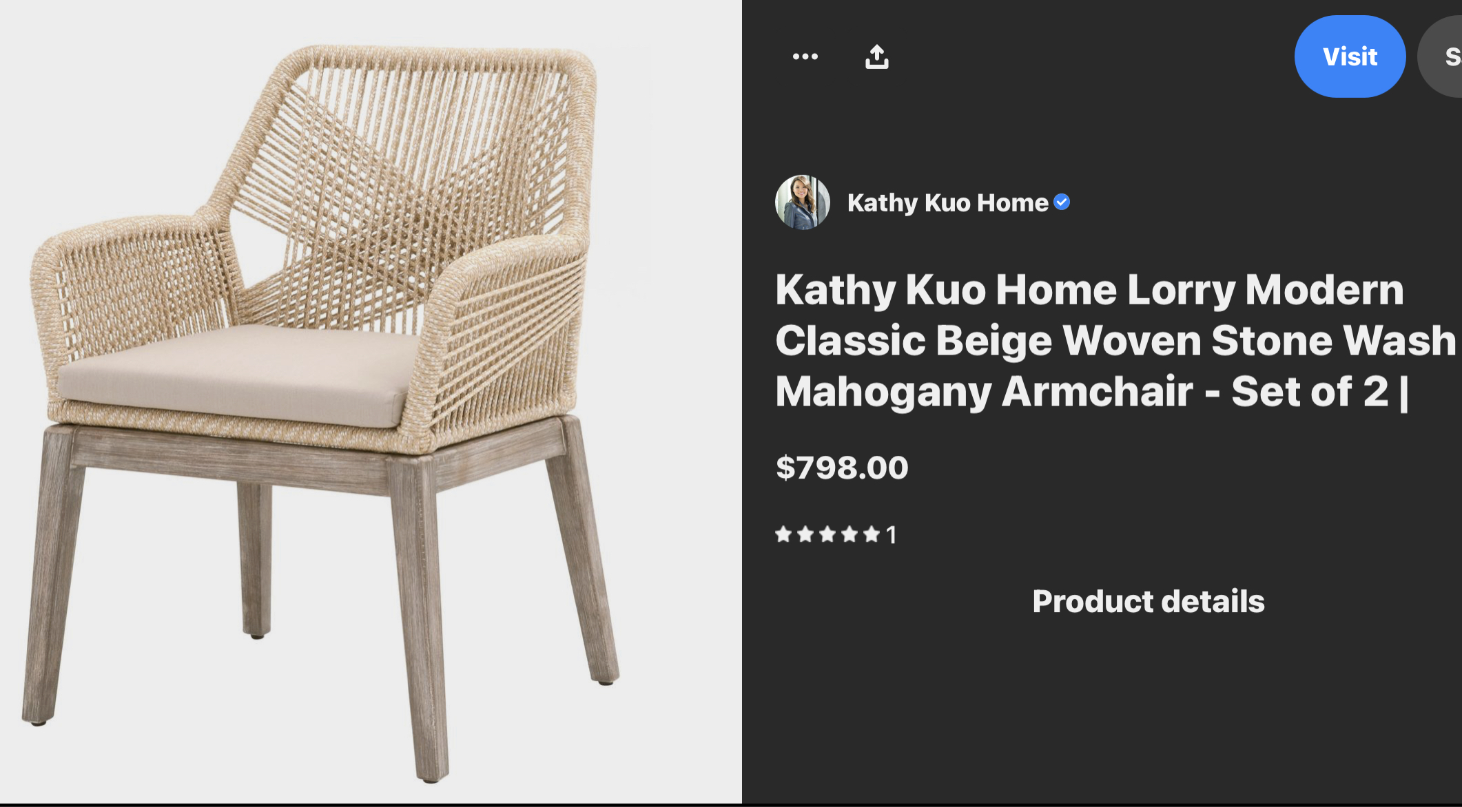Open Kathy Kuo Home profile avatar

point(803,202)
